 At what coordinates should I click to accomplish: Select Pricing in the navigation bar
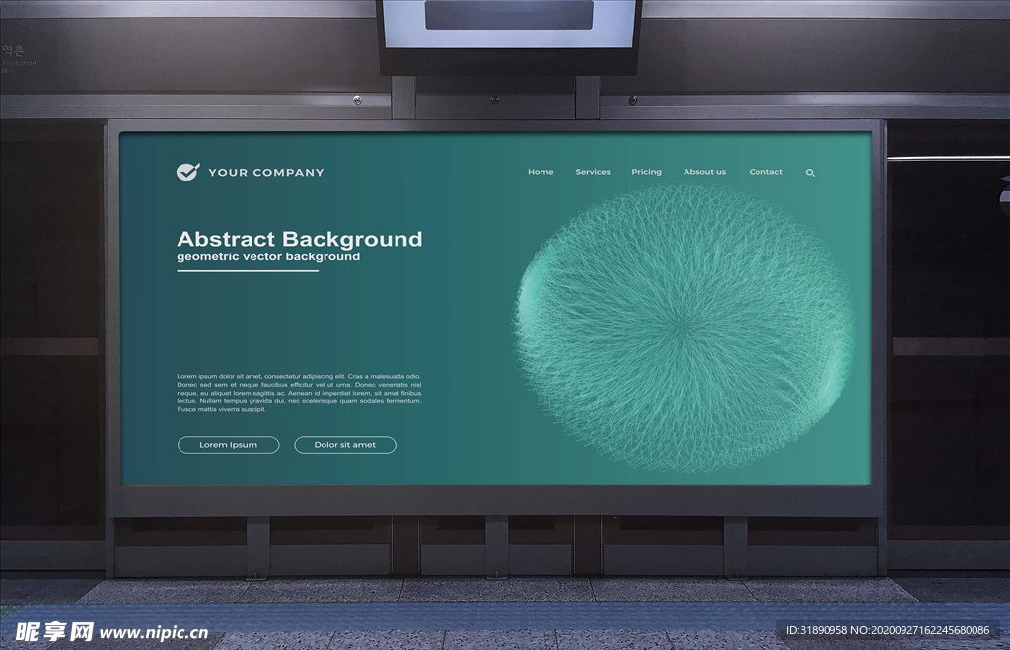(646, 172)
